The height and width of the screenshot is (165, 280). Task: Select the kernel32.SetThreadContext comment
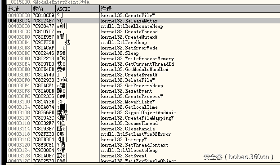(x=134, y=145)
